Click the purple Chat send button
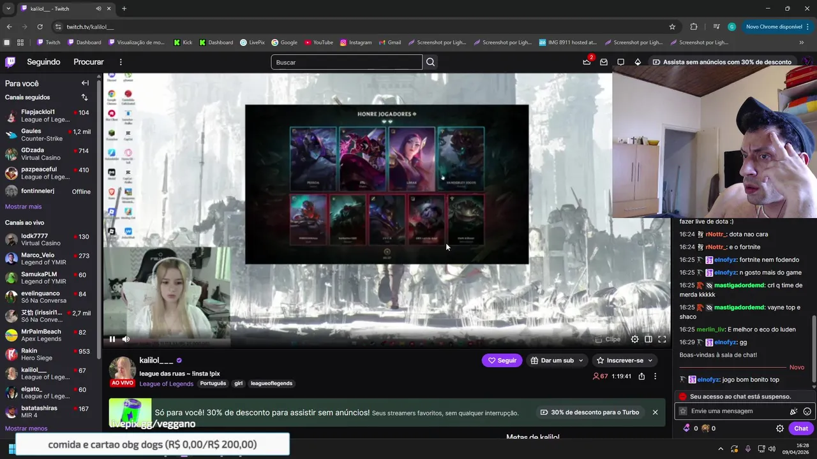 pyautogui.click(x=801, y=428)
